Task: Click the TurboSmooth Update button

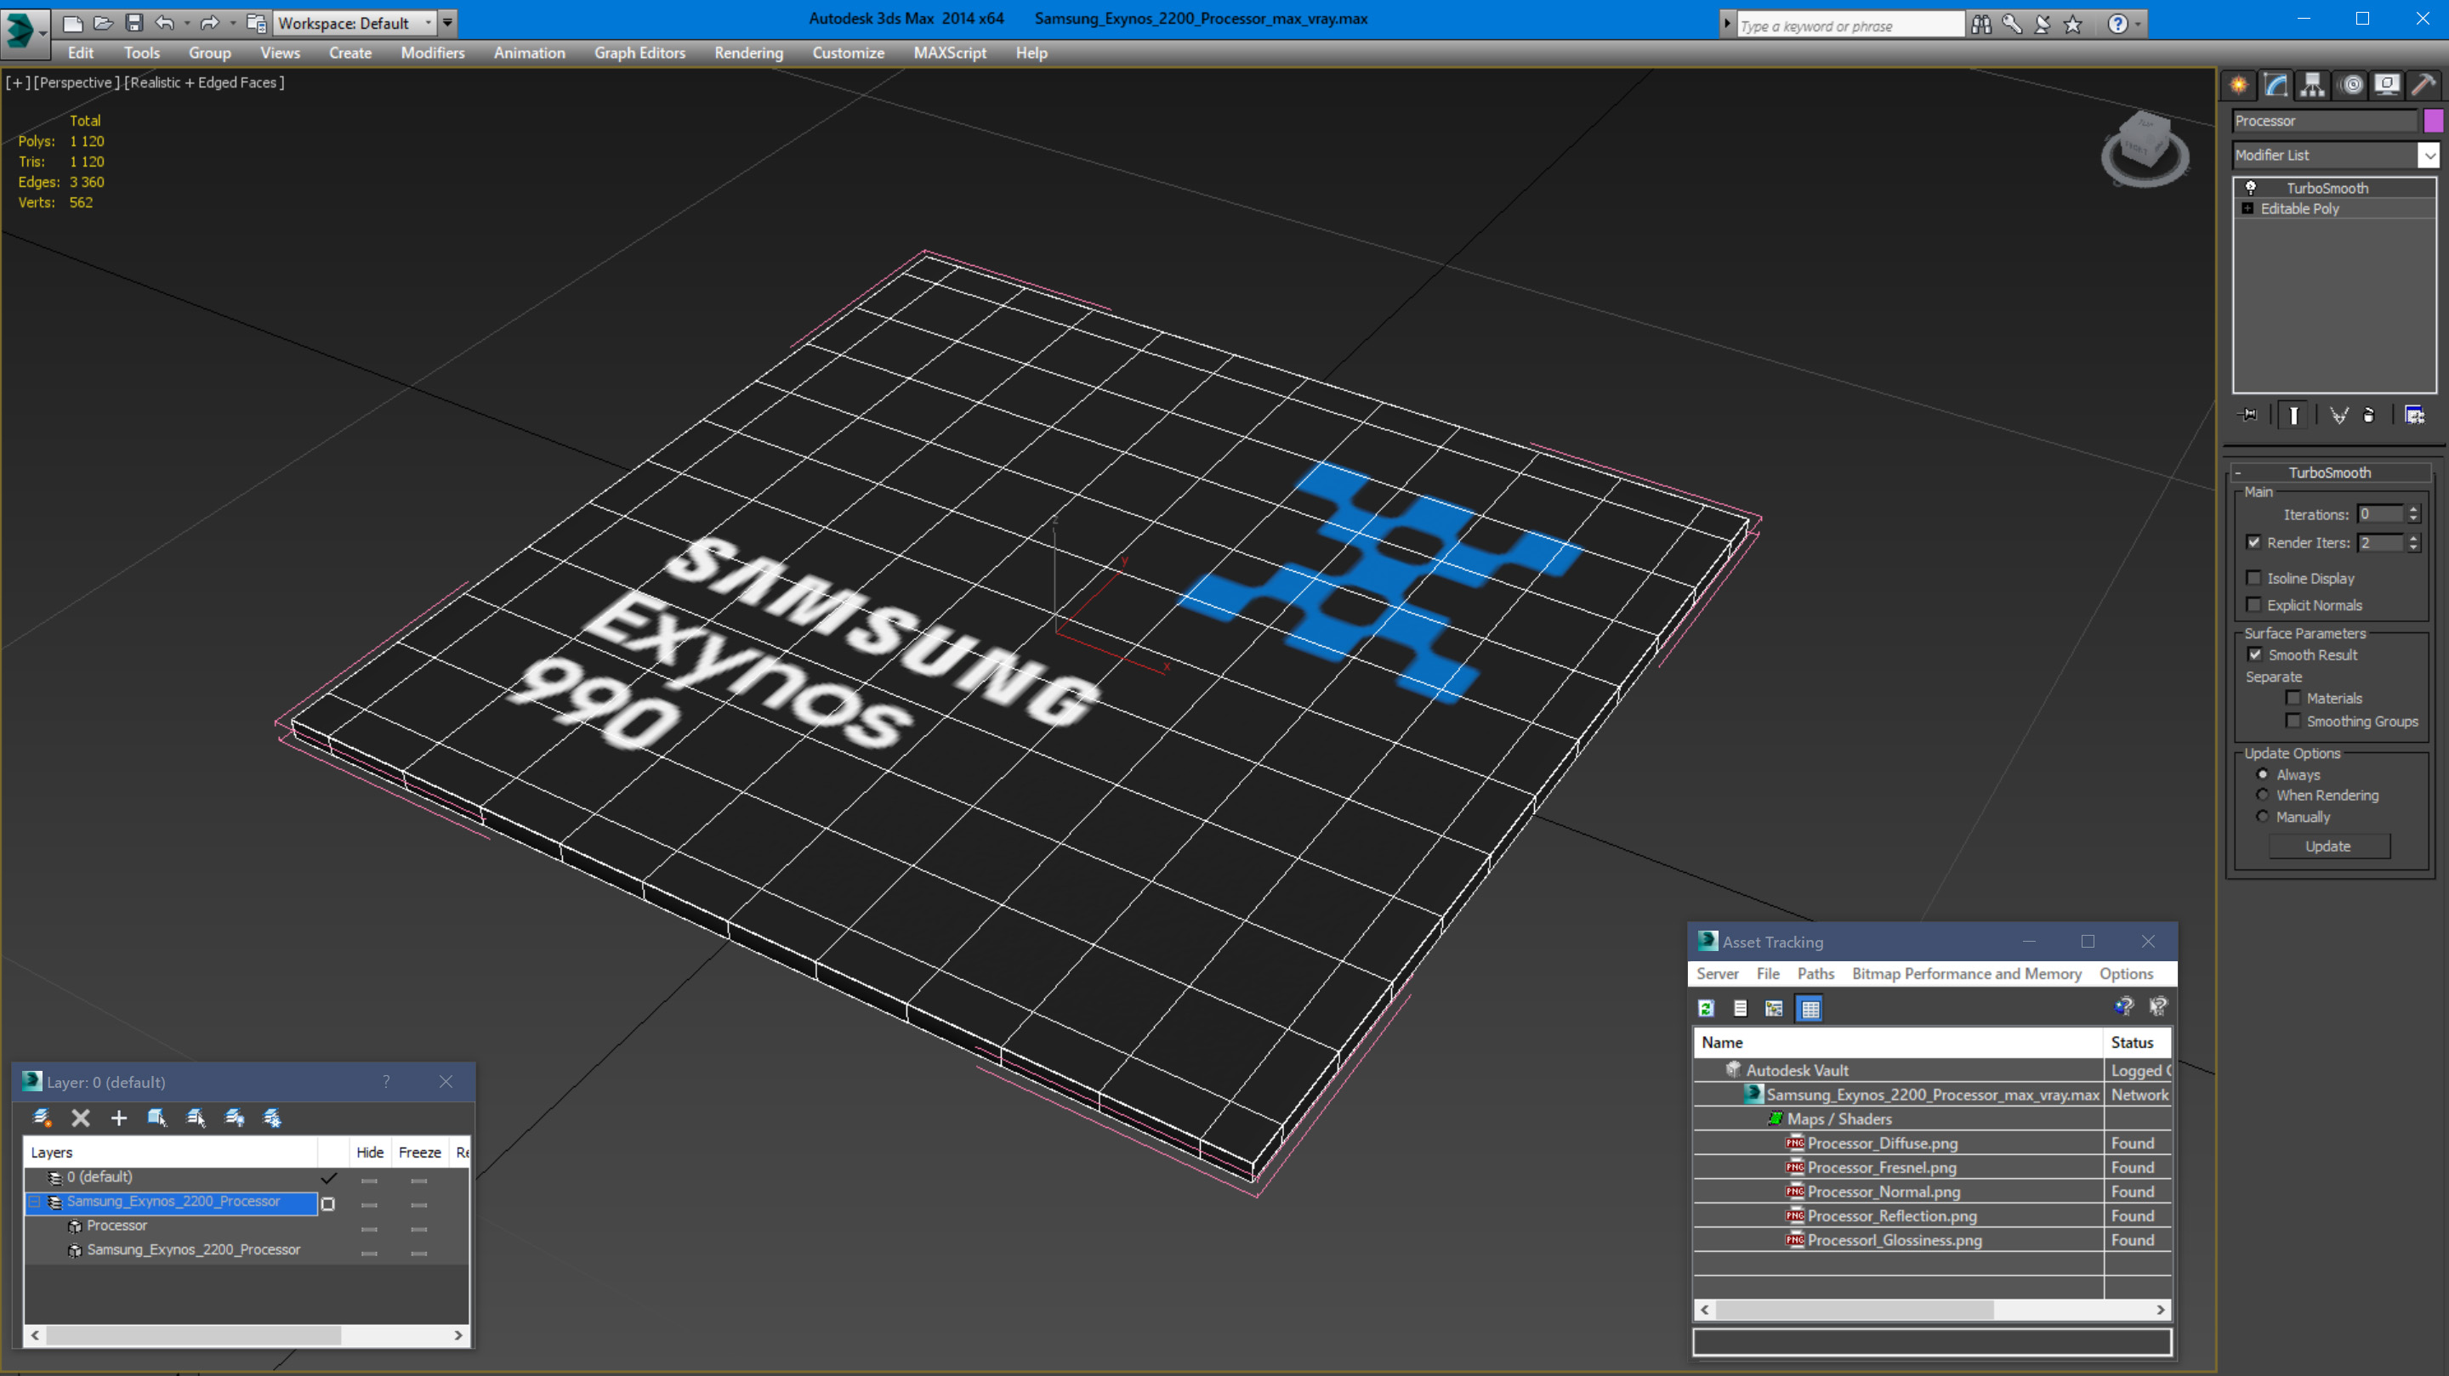Action: coord(2327,846)
